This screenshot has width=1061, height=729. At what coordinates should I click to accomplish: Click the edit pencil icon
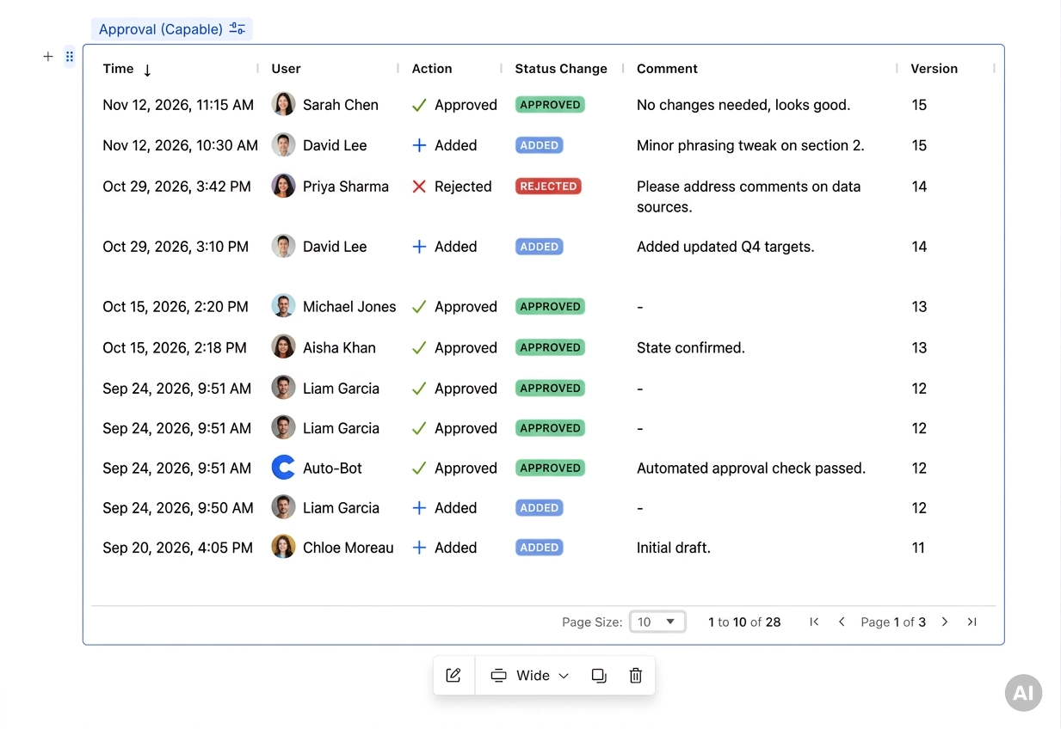(453, 676)
